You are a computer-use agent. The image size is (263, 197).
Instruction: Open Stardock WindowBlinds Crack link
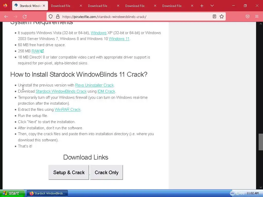pyautogui.click(x=61, y=91)
